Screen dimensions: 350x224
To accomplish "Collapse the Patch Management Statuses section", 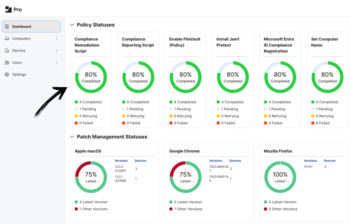I will pos(72,137).
